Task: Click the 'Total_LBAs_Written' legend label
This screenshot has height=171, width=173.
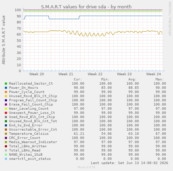Action: point(28,146)
